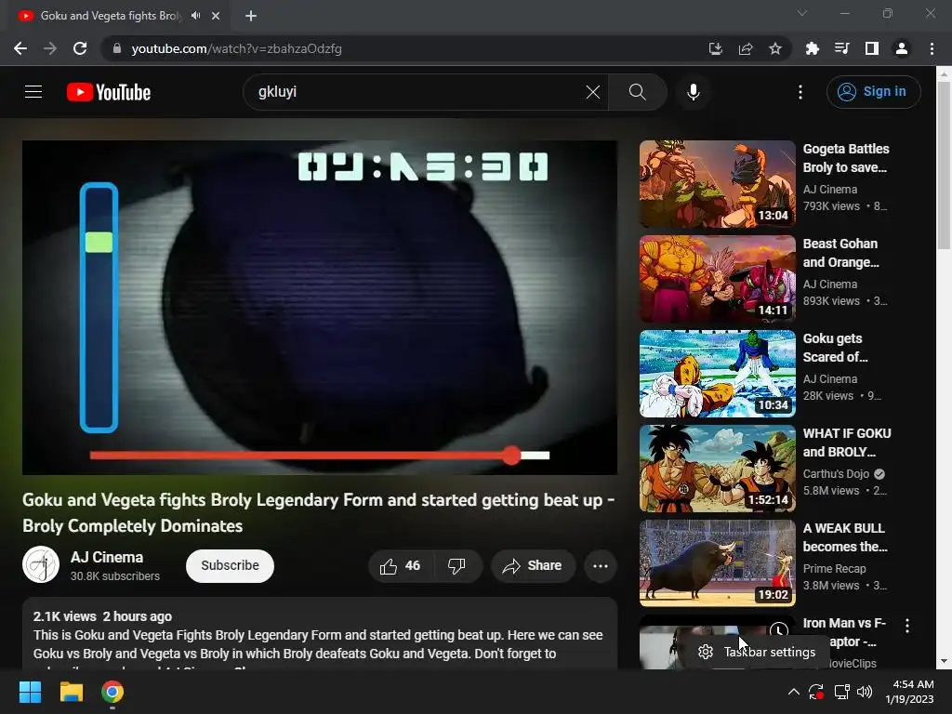Open the tab search chevron
The image size is (952, 714).
(x=802, y=13)
